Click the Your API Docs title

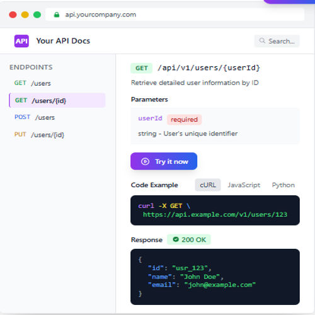[63, 41]
